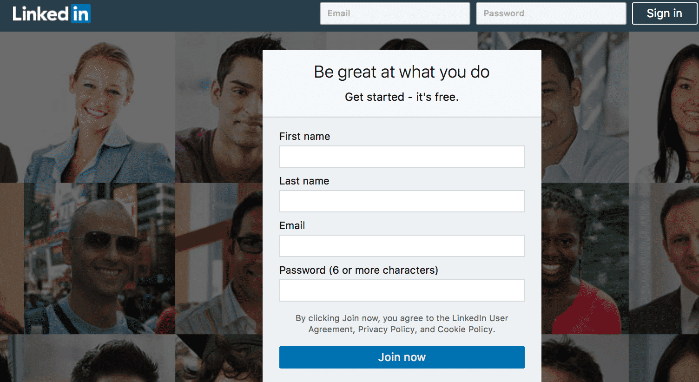This screenshot has width=699, height=382.
Task: Click the "Get started - it's free." subtitle
Action: [402, 97]
